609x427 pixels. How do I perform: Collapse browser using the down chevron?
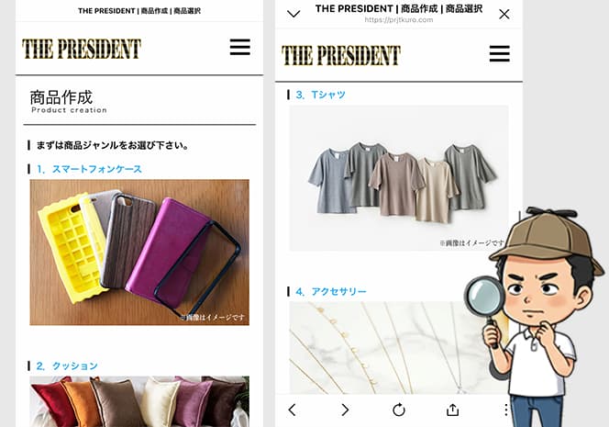(293, 15)
